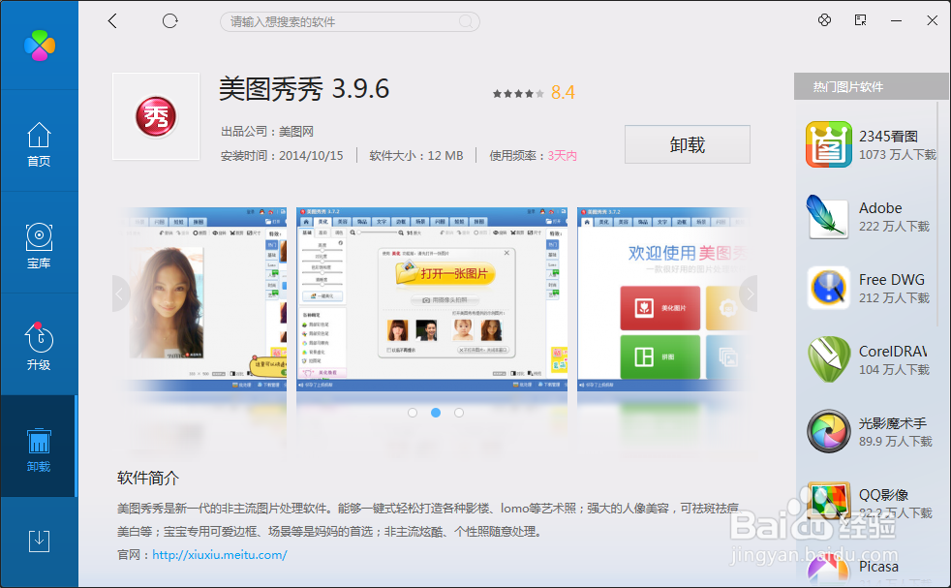This screenshot has width=951, height=588.
Task: Click 212 万人下载 download count
Action: click(x=894, y=298)
